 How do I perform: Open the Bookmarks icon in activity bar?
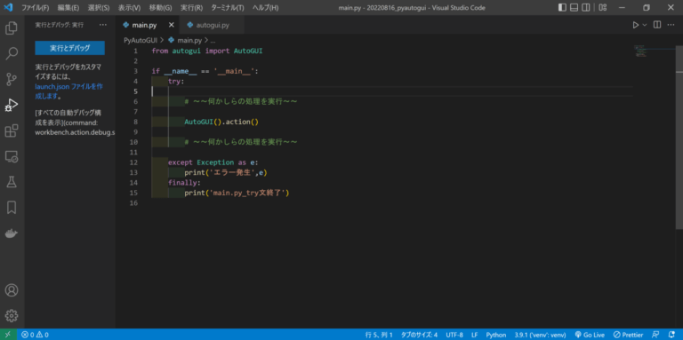[12, 208]
